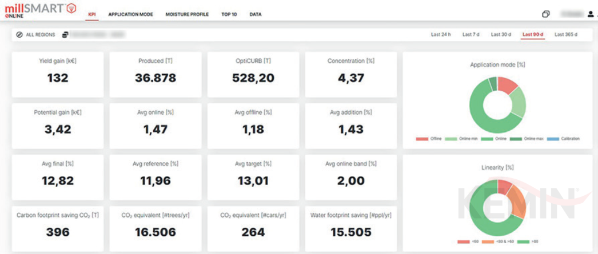Click the light green segment in Application mode donut

point(517,102)
